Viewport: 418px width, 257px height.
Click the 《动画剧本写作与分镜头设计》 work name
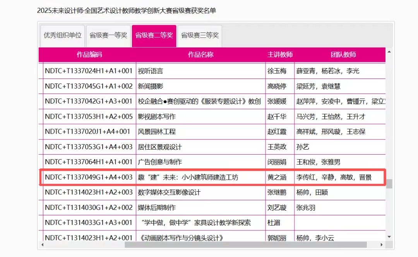[181, 238]
